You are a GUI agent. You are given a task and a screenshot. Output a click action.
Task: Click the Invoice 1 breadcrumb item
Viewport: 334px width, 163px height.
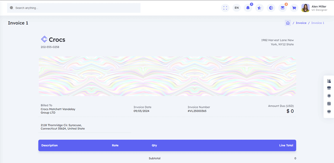[318, 23]
